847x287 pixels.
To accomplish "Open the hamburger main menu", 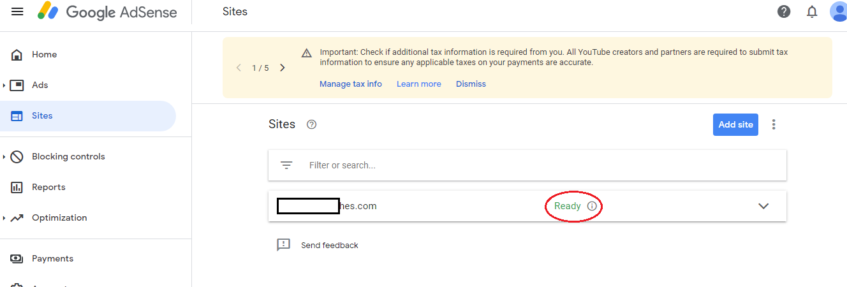I will tap(17, 11).
